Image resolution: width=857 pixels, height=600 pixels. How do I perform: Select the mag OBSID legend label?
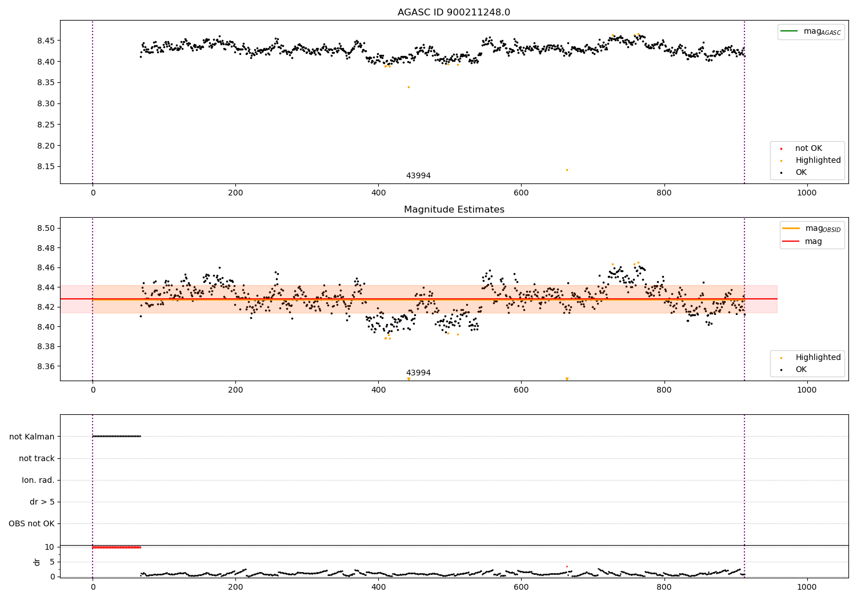(x=823, y=229)
